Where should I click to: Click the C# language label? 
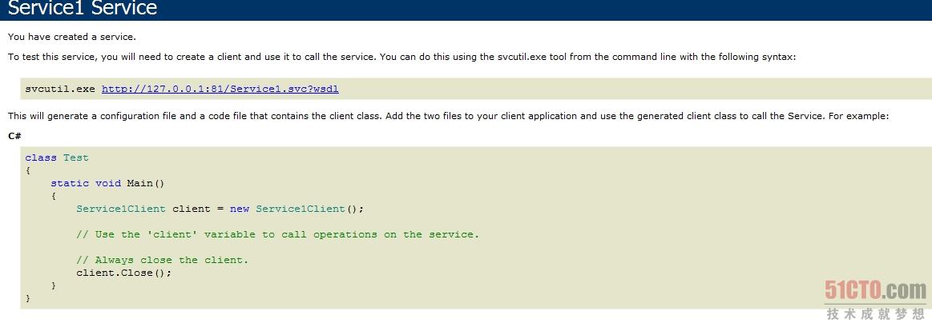(15, 136)
